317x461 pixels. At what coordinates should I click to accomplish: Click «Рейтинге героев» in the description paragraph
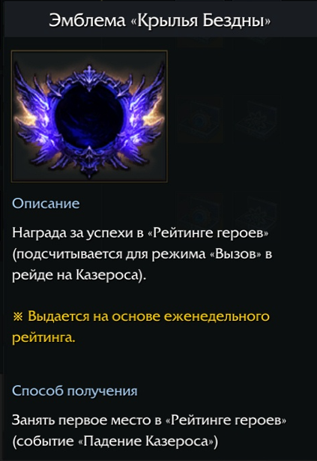[207, 233]
